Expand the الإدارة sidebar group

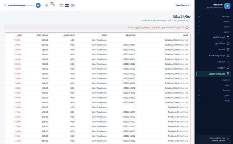click(214, 101)
